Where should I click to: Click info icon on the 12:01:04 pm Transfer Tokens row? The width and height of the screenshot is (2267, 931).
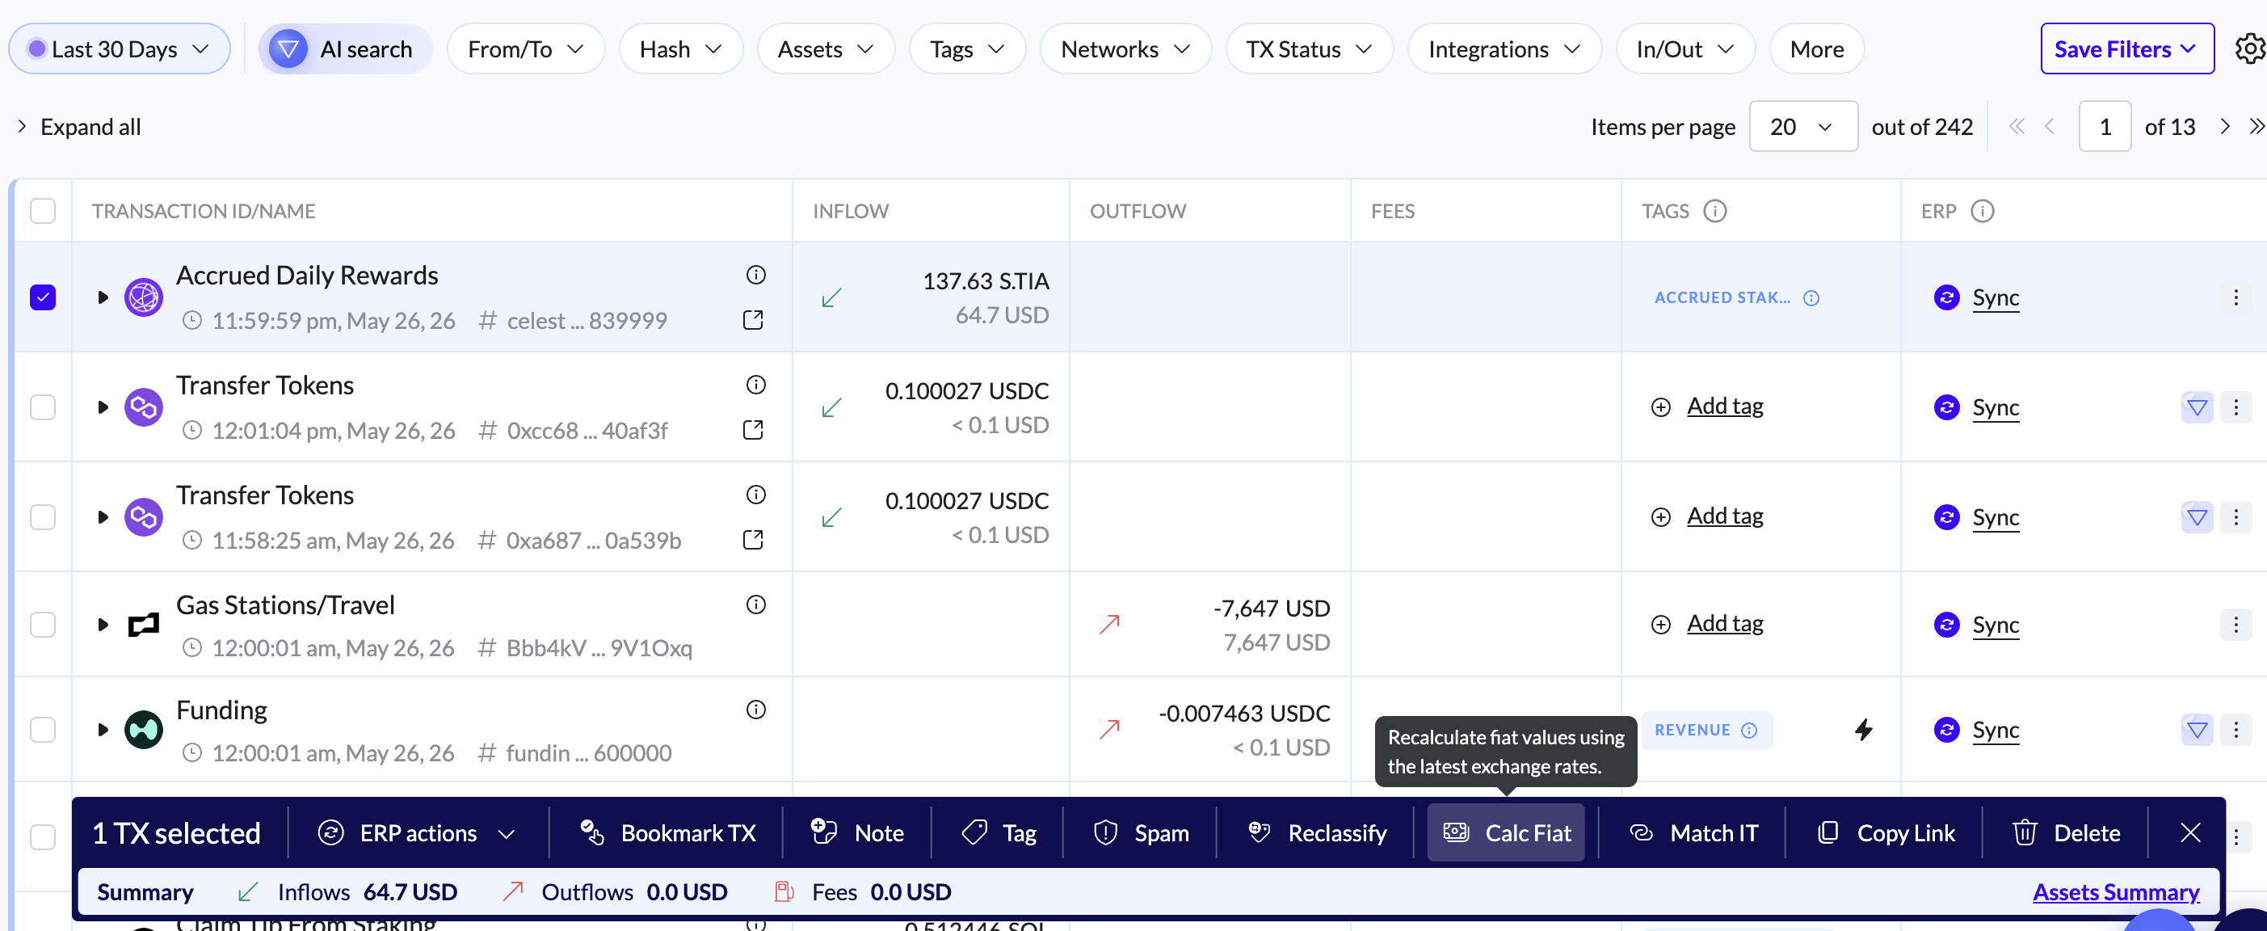tap(755, 385)
